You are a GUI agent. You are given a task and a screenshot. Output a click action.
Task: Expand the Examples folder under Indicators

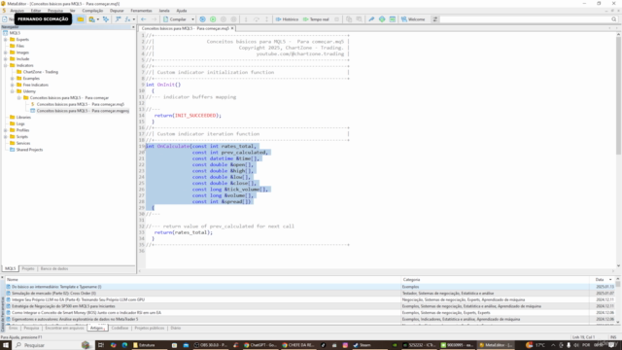pyautogui.click(x=13, y=79)
